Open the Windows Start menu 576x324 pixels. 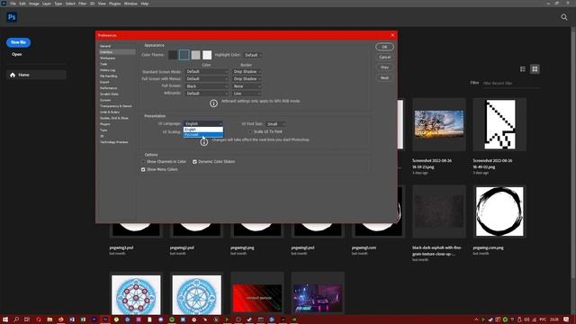click(5, 319)
